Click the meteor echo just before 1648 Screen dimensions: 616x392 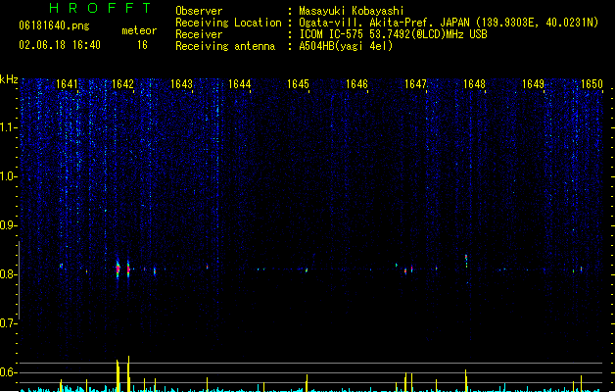pos(466,261)
